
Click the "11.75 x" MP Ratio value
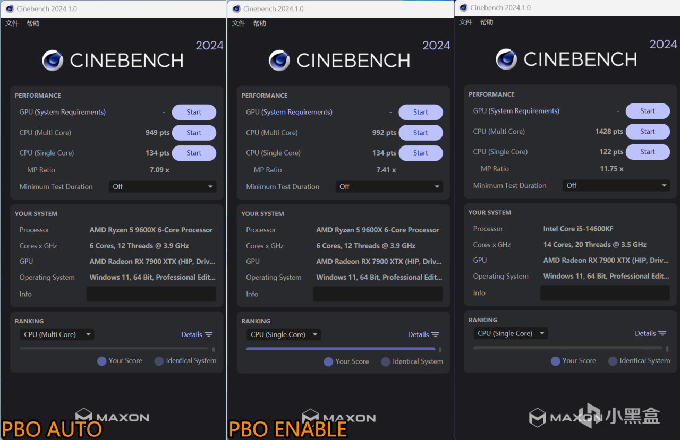[611, 169]
